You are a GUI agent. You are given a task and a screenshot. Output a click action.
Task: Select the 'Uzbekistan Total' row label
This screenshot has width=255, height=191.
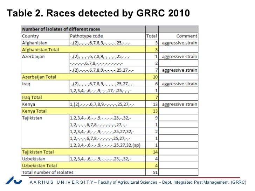40,166
